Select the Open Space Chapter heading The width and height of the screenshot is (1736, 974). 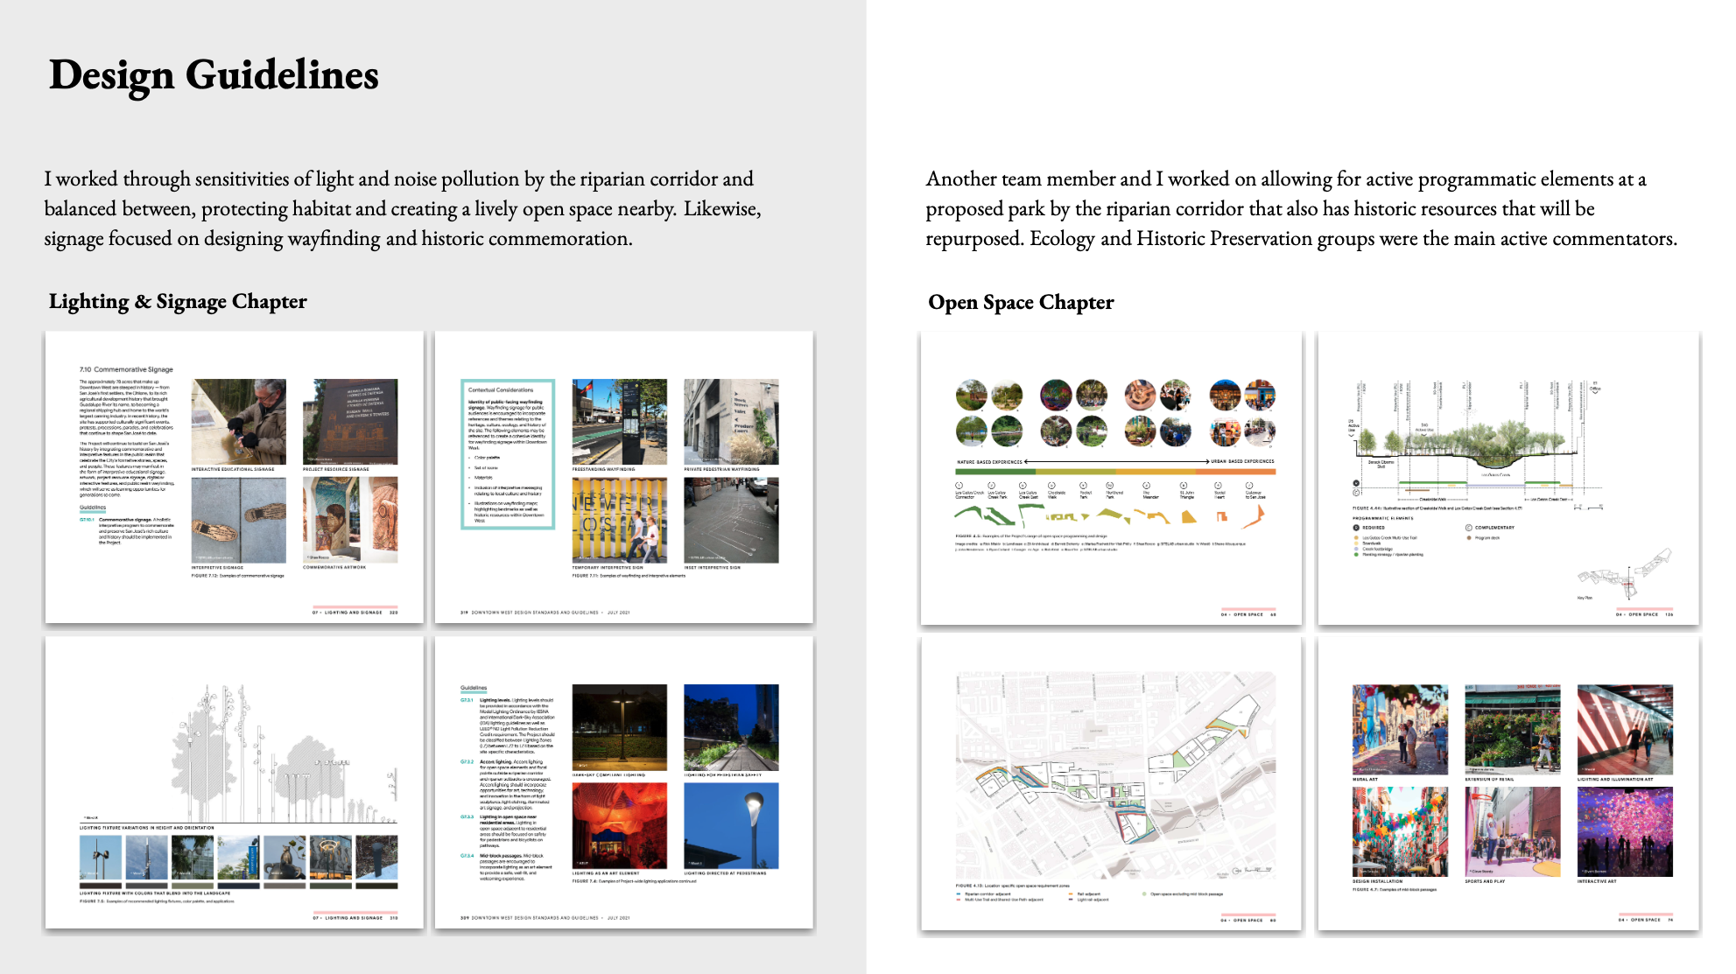coord(1021,303)
